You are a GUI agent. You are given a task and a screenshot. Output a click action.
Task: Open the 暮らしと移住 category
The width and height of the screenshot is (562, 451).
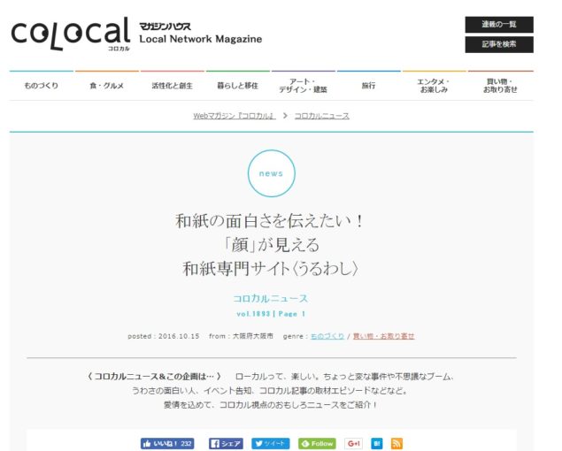click(237, 86)
